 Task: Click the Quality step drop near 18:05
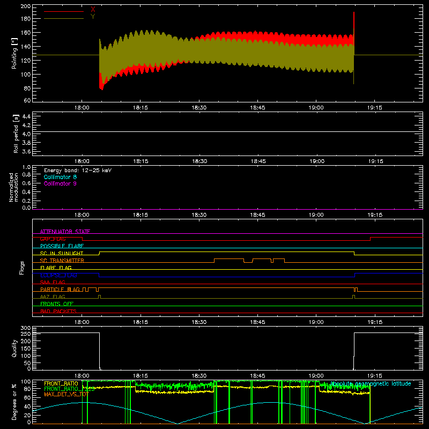[x=99, y=350]
